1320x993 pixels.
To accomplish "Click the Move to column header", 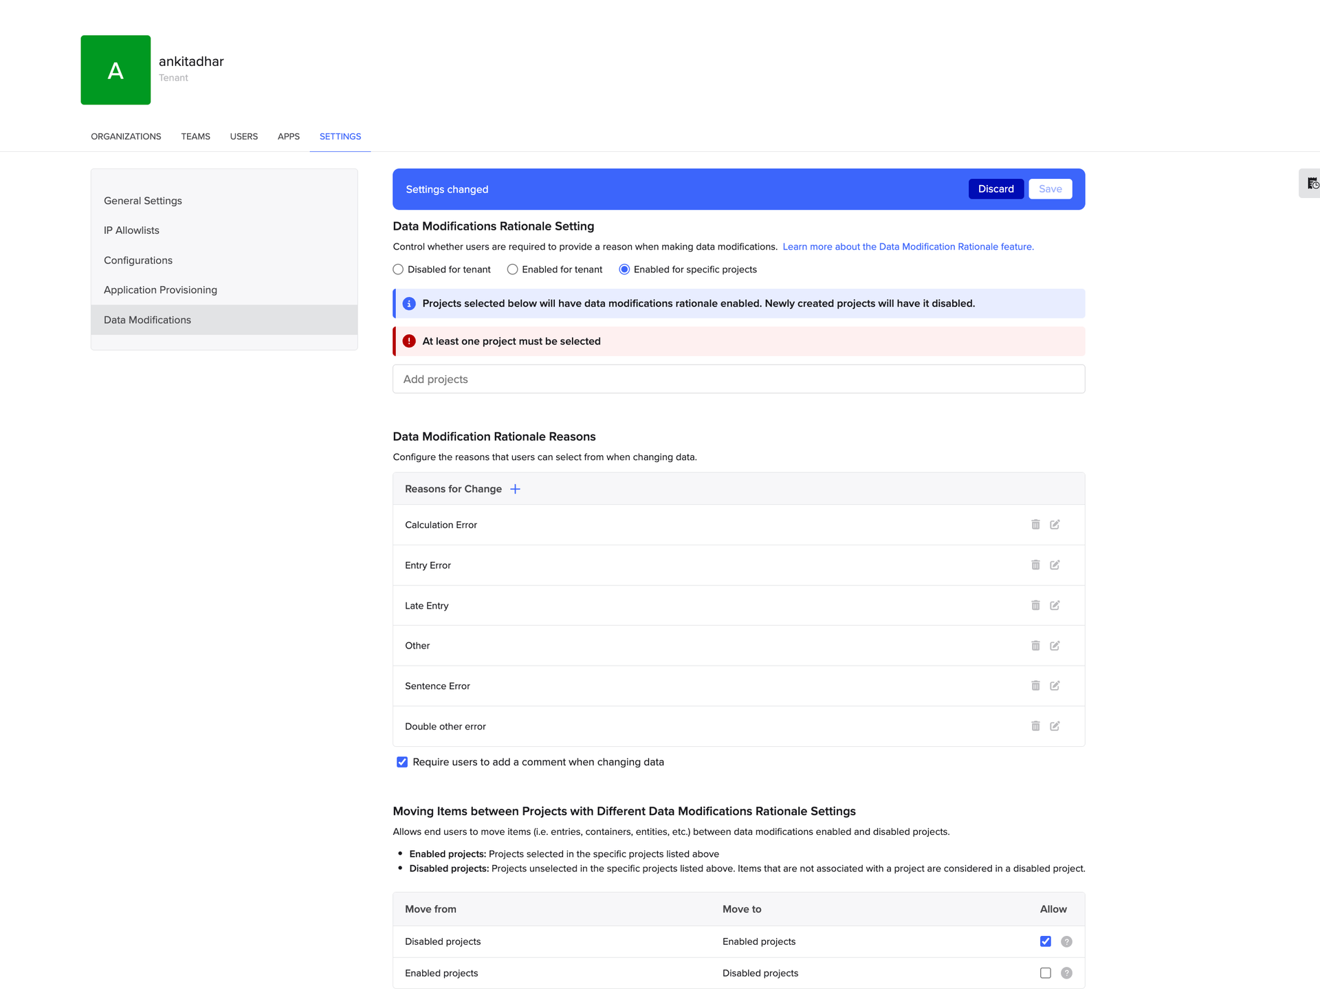I will (x=742, y=909).
